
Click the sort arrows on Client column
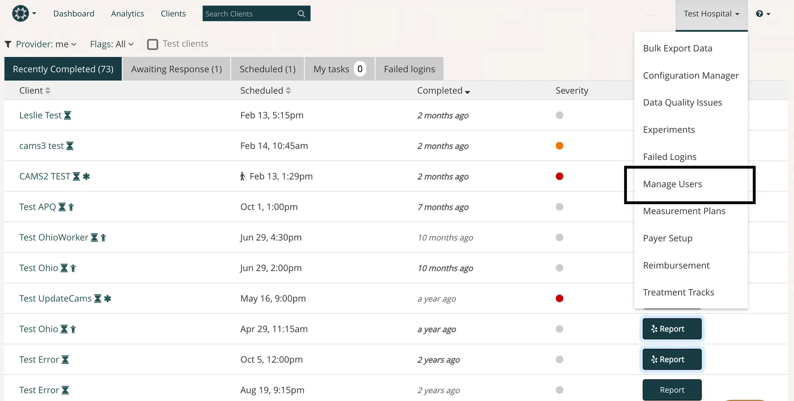[48, 90]
